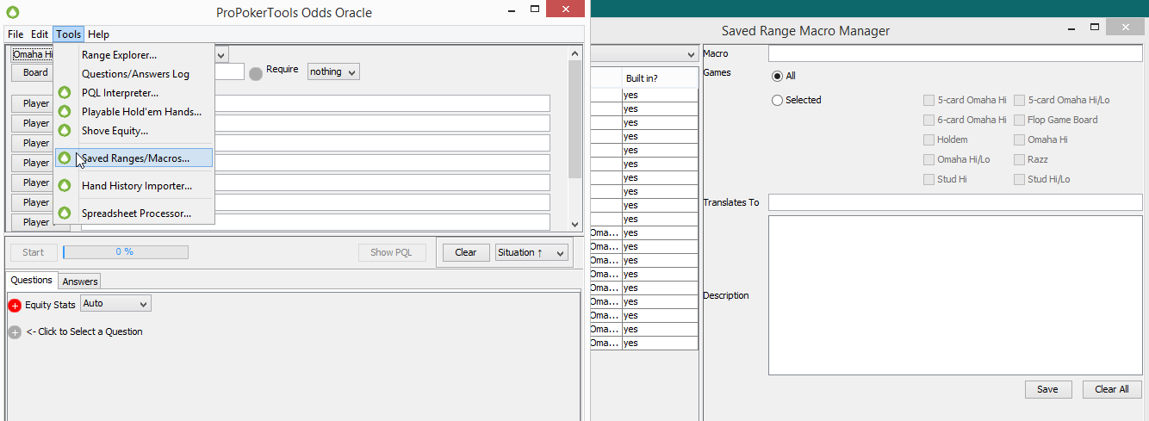
Task: Select the All games radio button
Action: tap(778, 76)
